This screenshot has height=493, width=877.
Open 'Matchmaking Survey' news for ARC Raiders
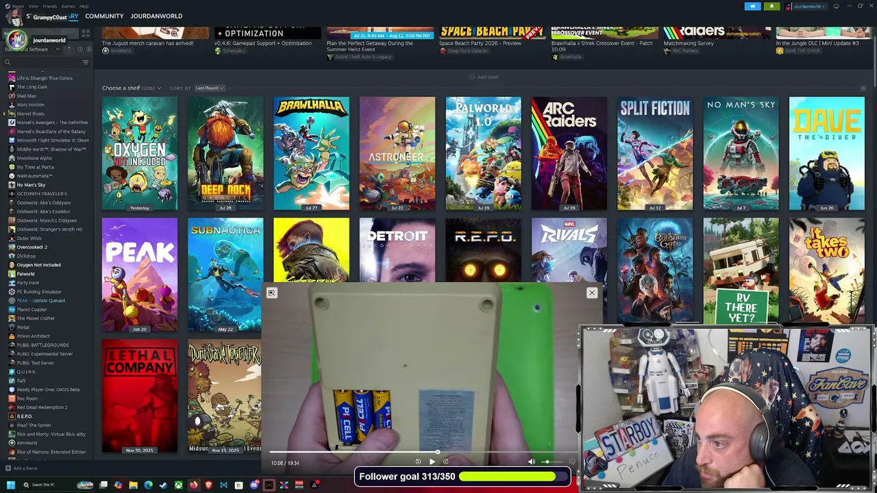point(689,43)
